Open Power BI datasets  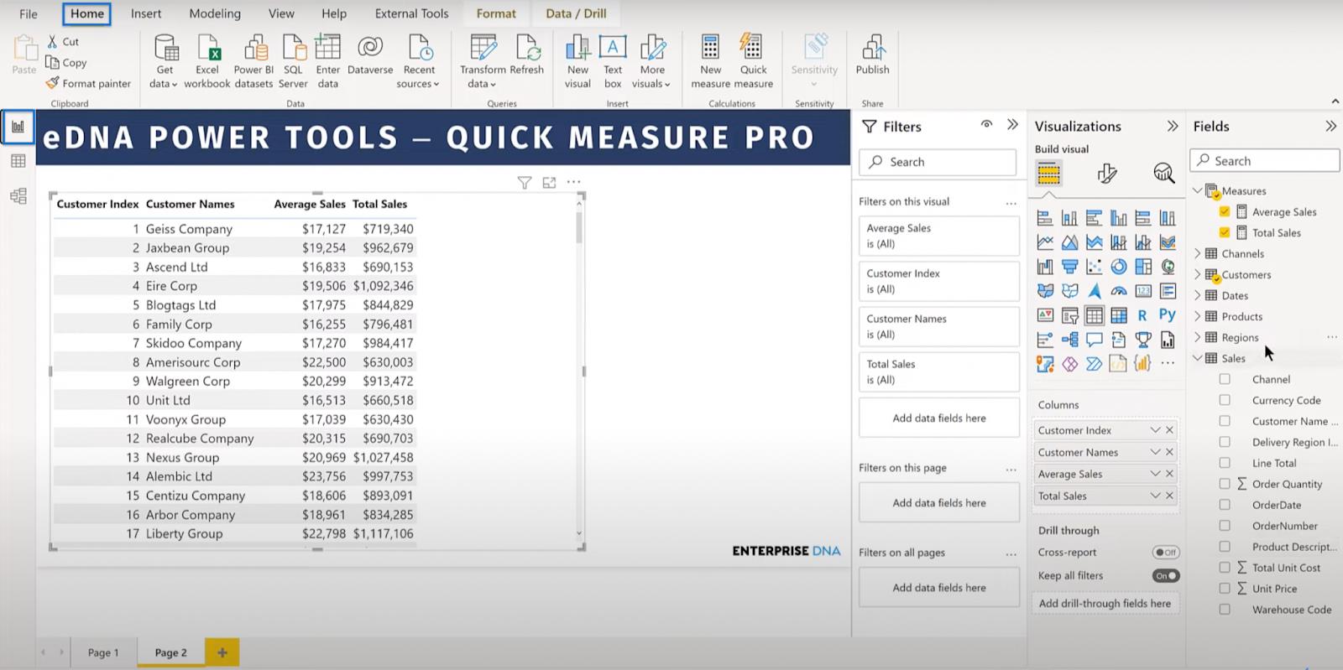pyautogui.click(x=253, y=60)
